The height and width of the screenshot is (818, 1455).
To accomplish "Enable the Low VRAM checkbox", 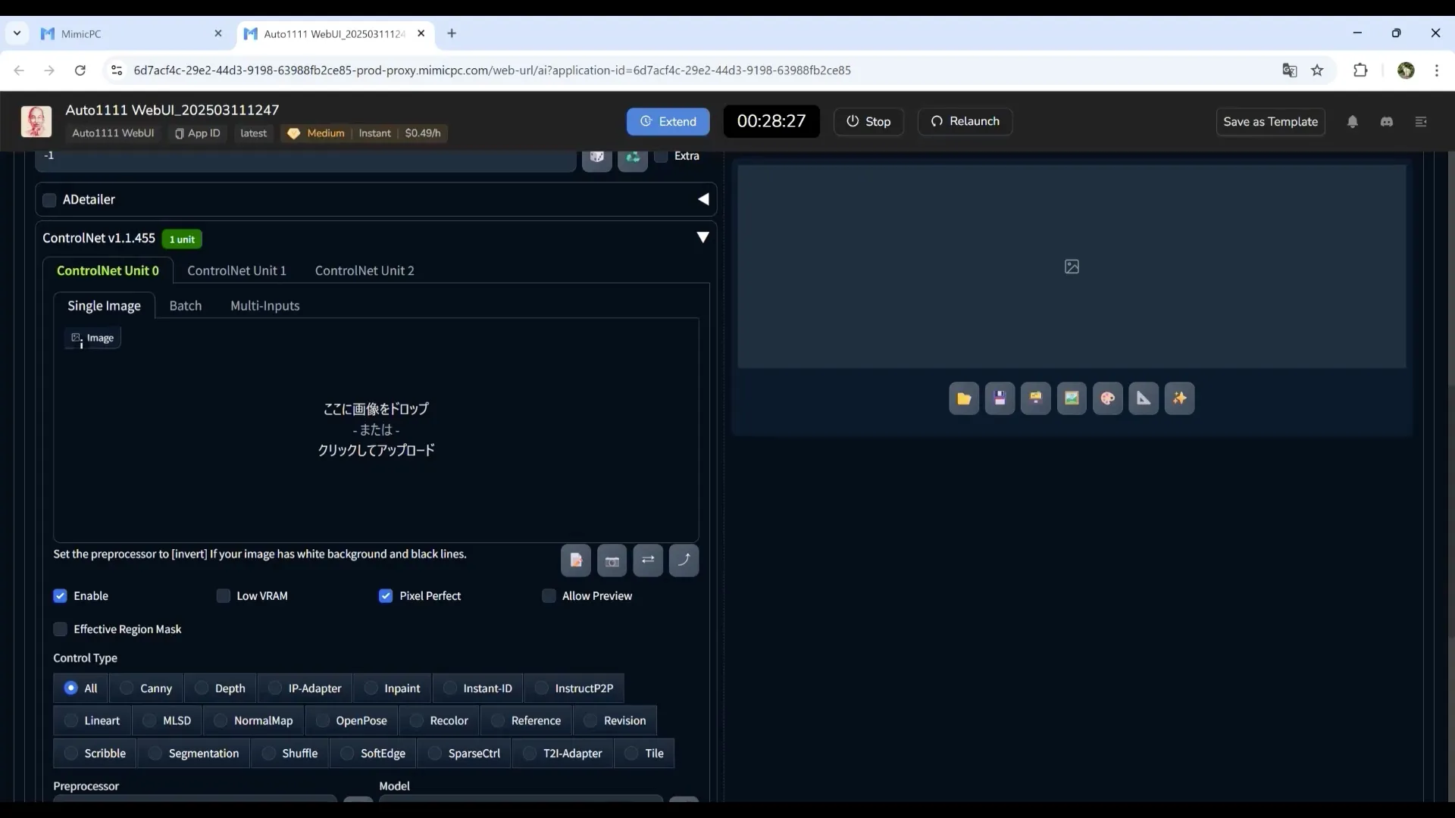I will coord(223,596).
